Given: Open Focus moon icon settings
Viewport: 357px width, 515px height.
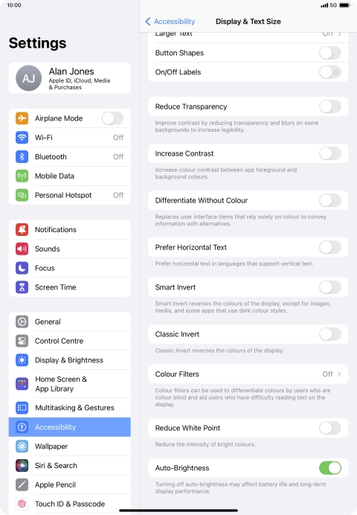Looking at the screenshot, I should pos(22,268).
